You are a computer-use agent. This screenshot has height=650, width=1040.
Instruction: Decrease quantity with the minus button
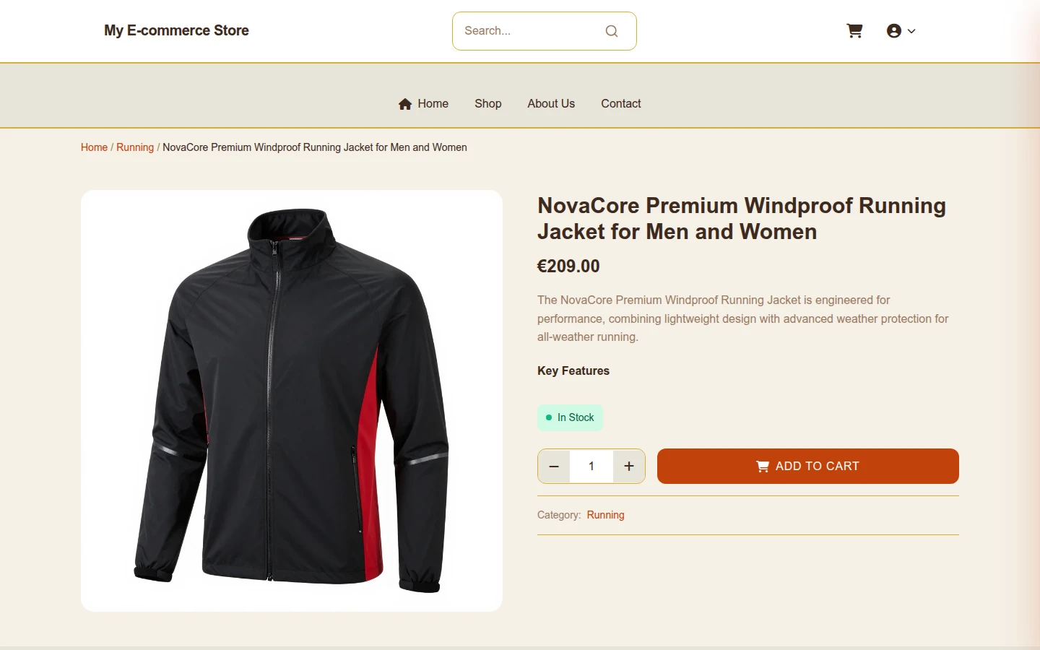(x=554, y=466)
